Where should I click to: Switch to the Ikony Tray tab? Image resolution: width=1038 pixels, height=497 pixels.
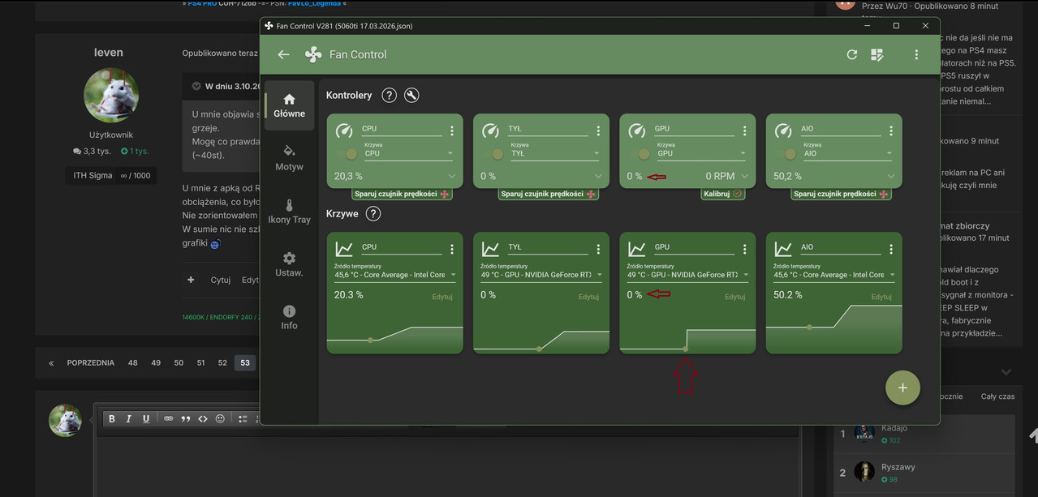(290, 212)
